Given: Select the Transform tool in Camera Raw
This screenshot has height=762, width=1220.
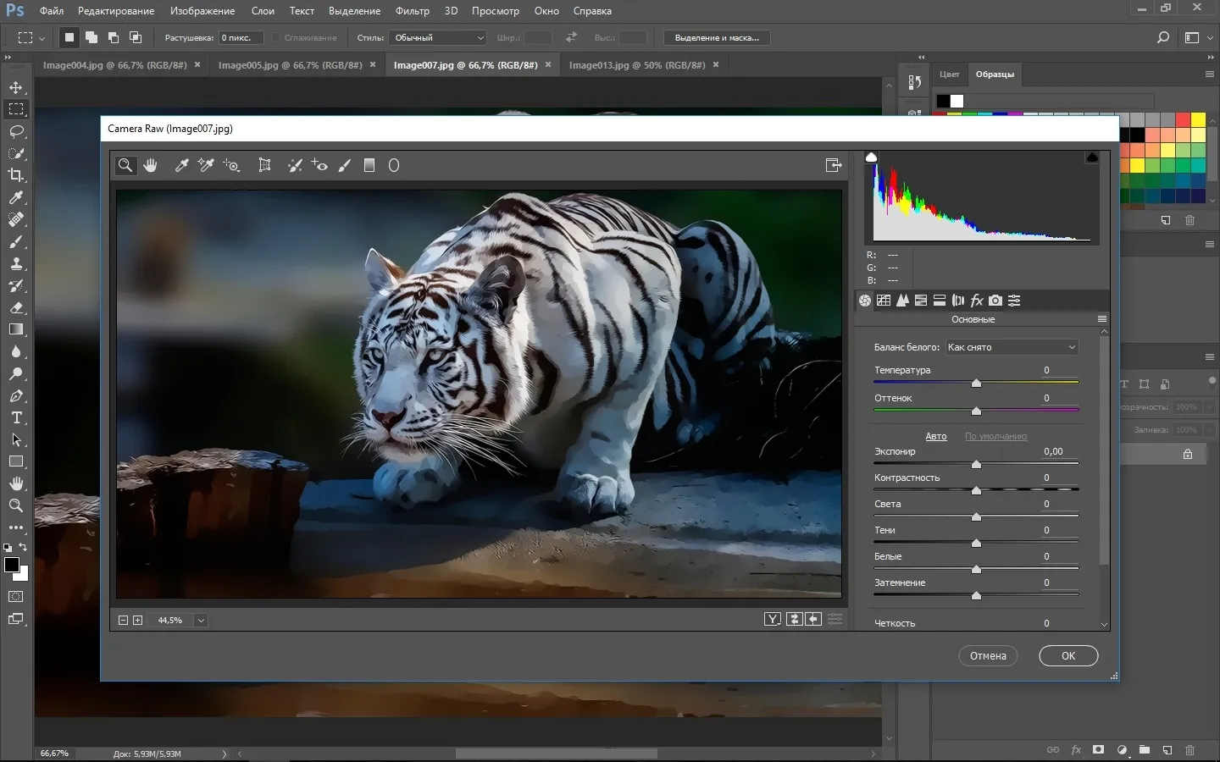Looking at the screenshot, I should (264, 166).
